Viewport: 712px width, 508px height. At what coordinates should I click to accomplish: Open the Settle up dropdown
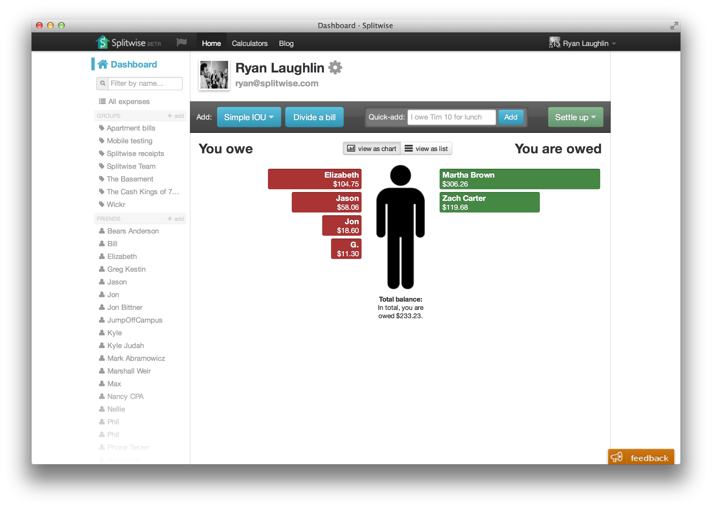(575, 117)
